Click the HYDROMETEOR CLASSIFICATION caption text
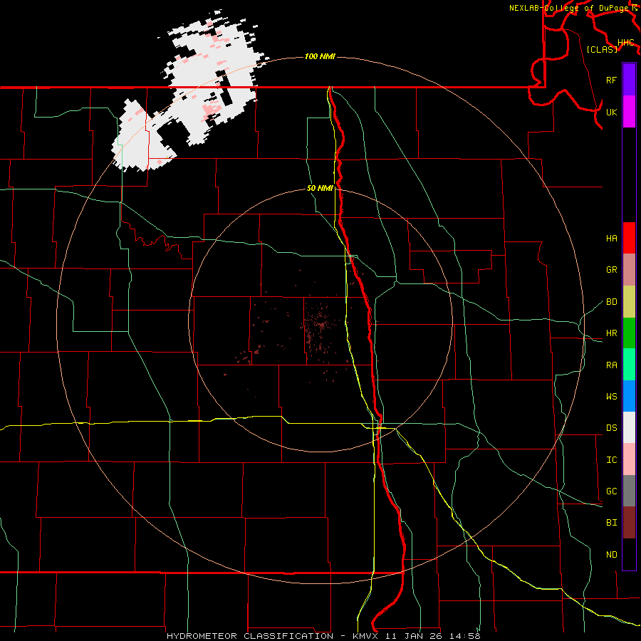641x641 pixels. click(250, 636)
